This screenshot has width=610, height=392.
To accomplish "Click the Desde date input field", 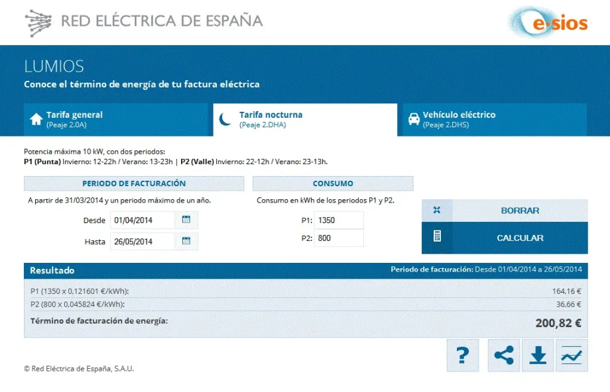I will pyautogui.click(x=143, y=220).
